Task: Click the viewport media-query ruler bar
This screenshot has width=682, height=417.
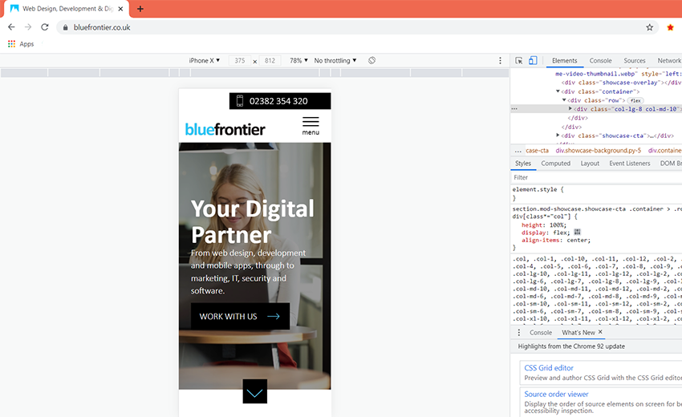Action: click(x=255, y=73)
